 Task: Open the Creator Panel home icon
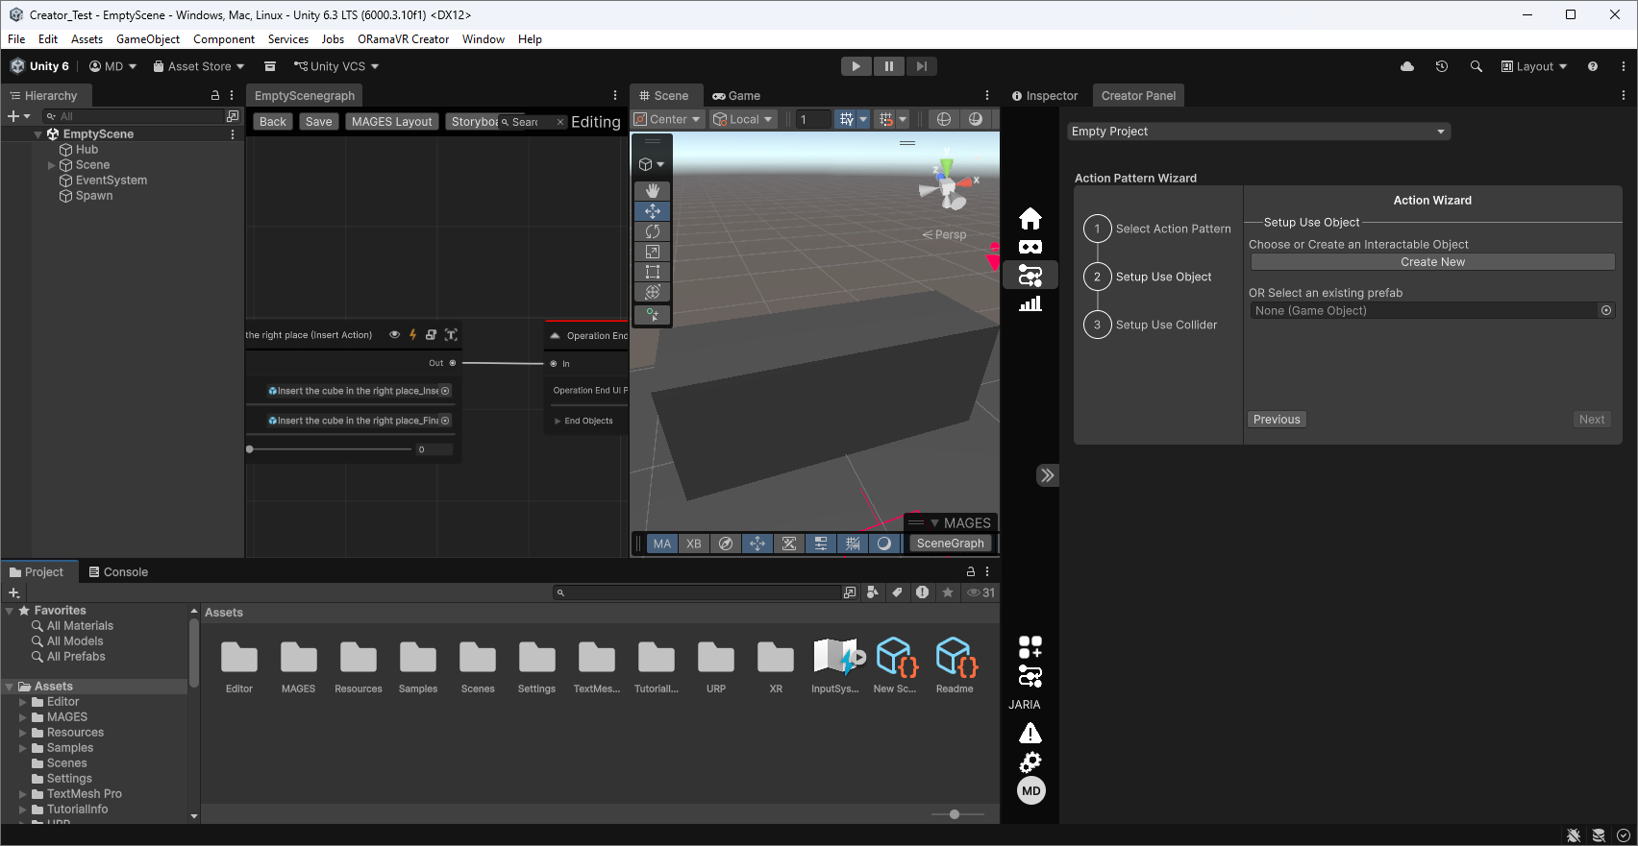tap(1030, 218)
